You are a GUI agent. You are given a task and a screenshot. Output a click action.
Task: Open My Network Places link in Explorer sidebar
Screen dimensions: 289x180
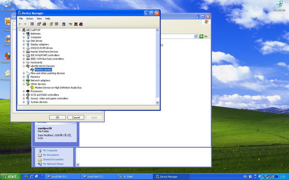[x=53, y=164]
